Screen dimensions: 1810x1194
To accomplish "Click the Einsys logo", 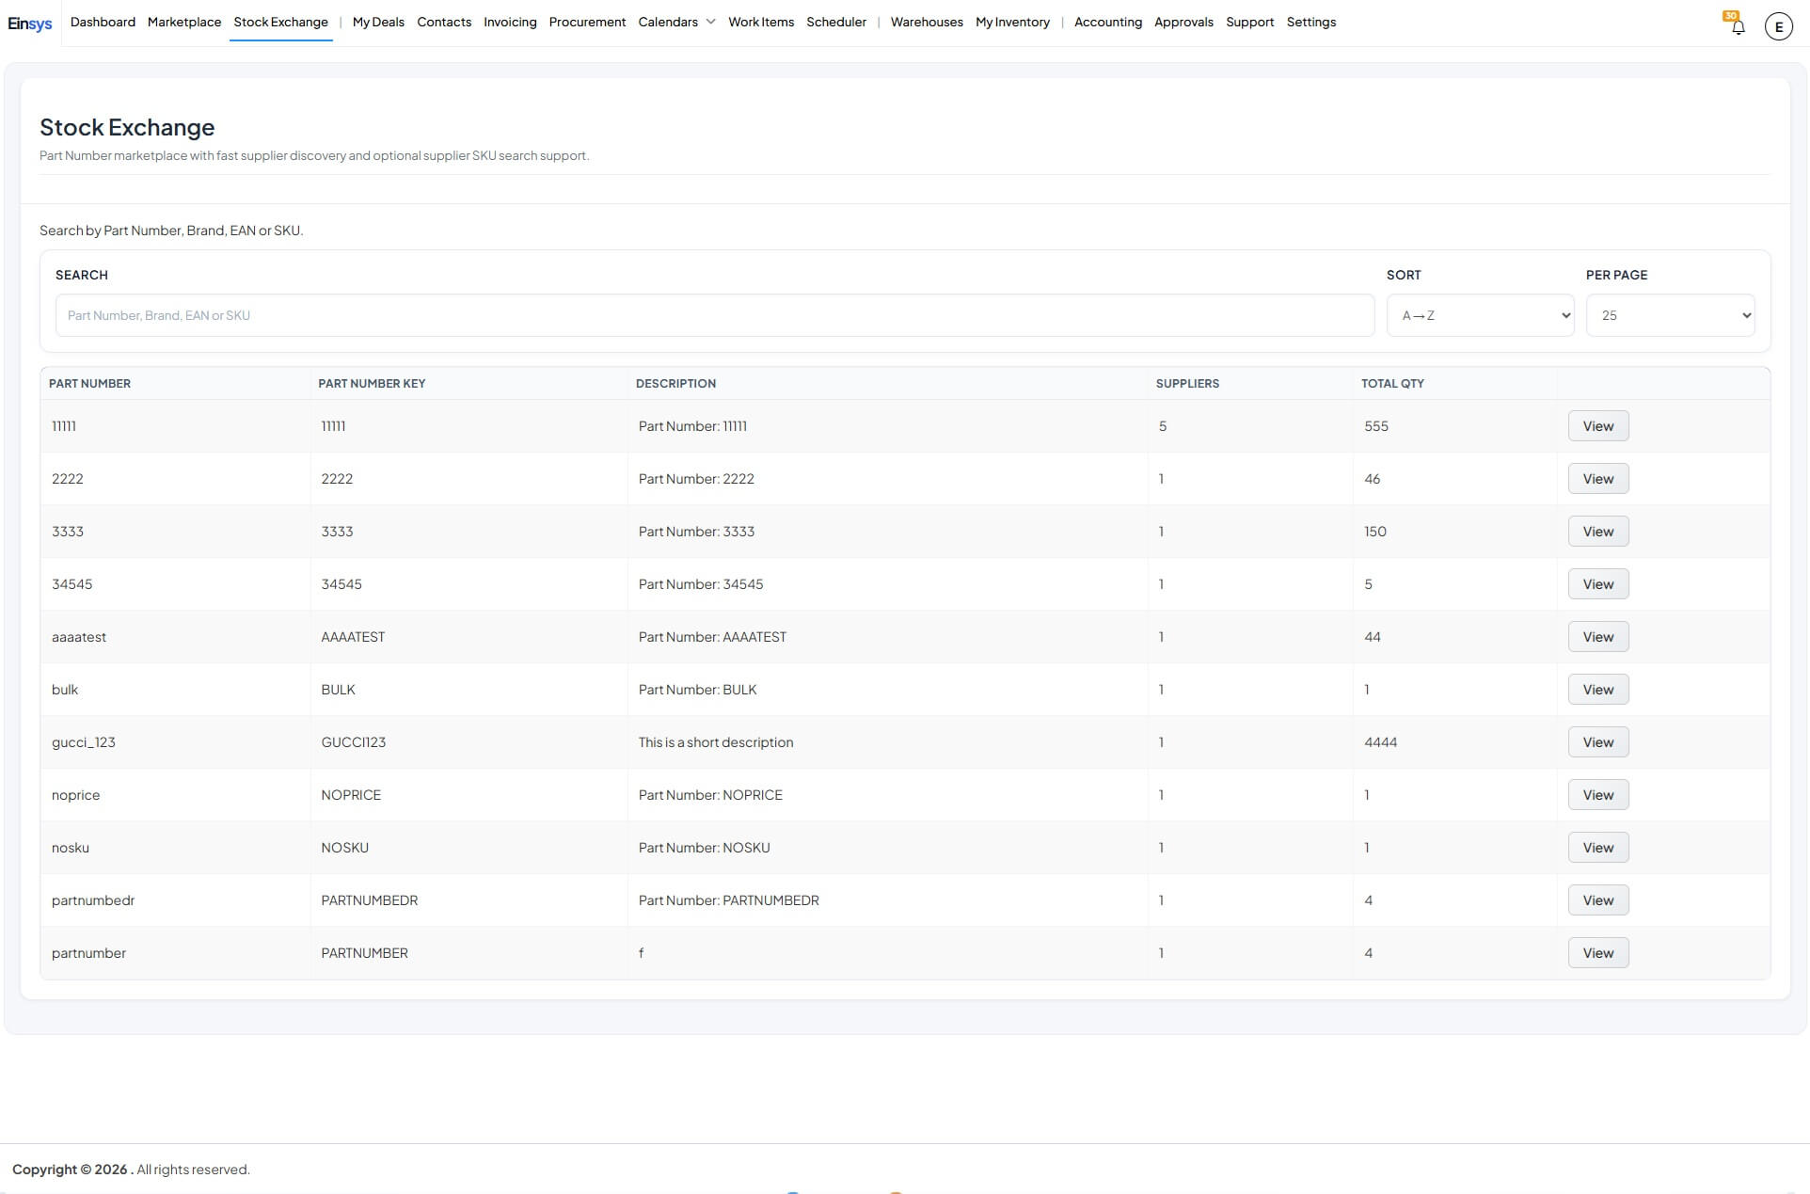I will click(x=30, y=24).
